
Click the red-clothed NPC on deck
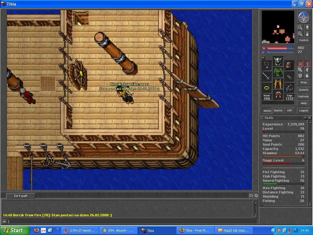pos(27,96)
